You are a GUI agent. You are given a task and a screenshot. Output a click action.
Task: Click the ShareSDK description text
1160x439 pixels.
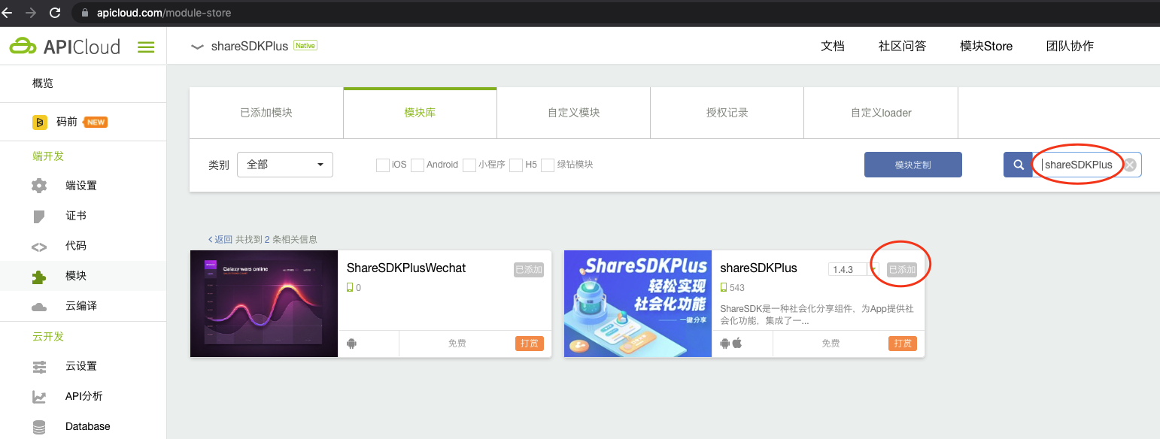tap(817, 315)
